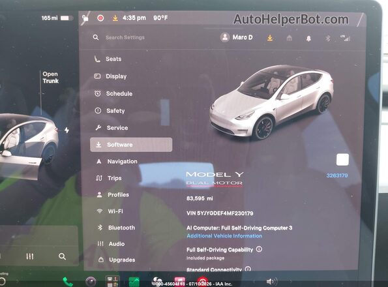Viewport: 388px width, 287px height.
Task: Tap the LTE signal strength icon
Action: click(x=345, y=38)
